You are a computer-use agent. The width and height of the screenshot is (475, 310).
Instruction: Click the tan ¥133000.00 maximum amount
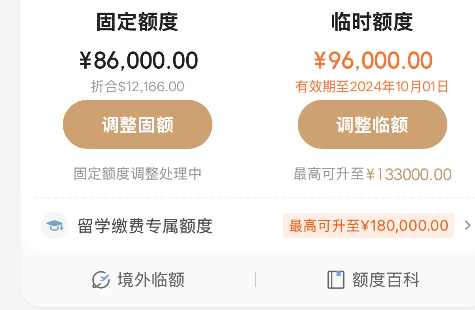click(409, 174)
